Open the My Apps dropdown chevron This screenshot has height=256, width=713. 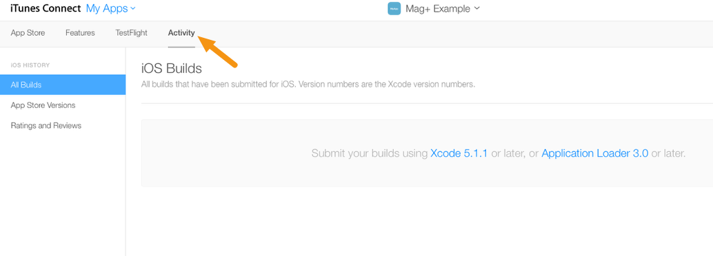(133, 8)
